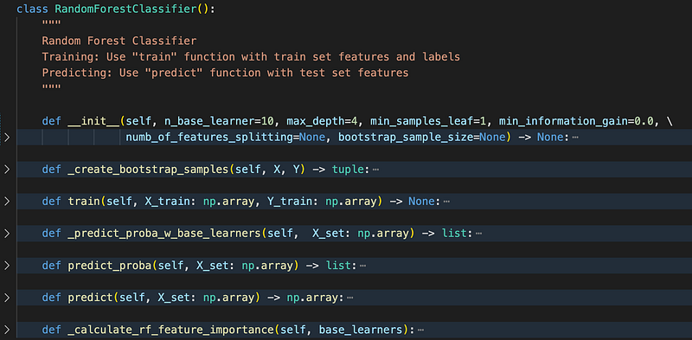The width and height of the screenshot is (692, 340).
Task: Unfold predict_proba method via gutter arrow
Action: (6, 266)
